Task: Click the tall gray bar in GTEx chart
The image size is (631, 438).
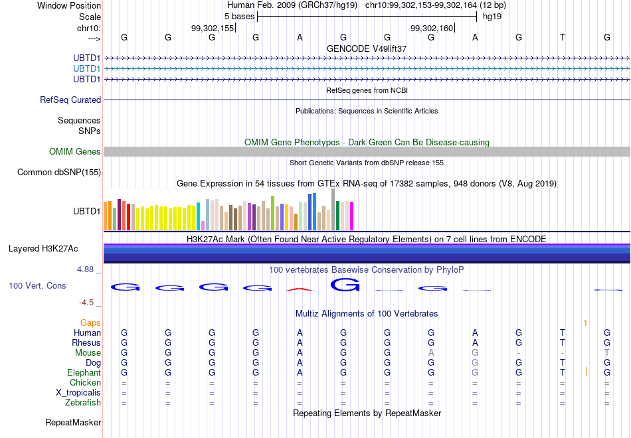Action: (333, 209)
